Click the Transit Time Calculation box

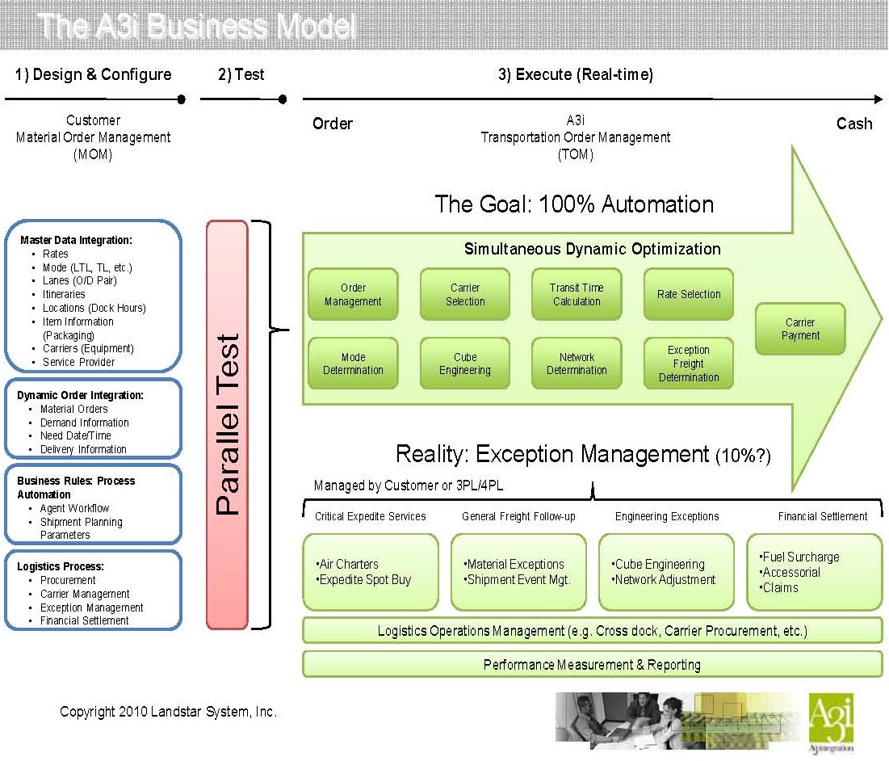pos(577,294)
